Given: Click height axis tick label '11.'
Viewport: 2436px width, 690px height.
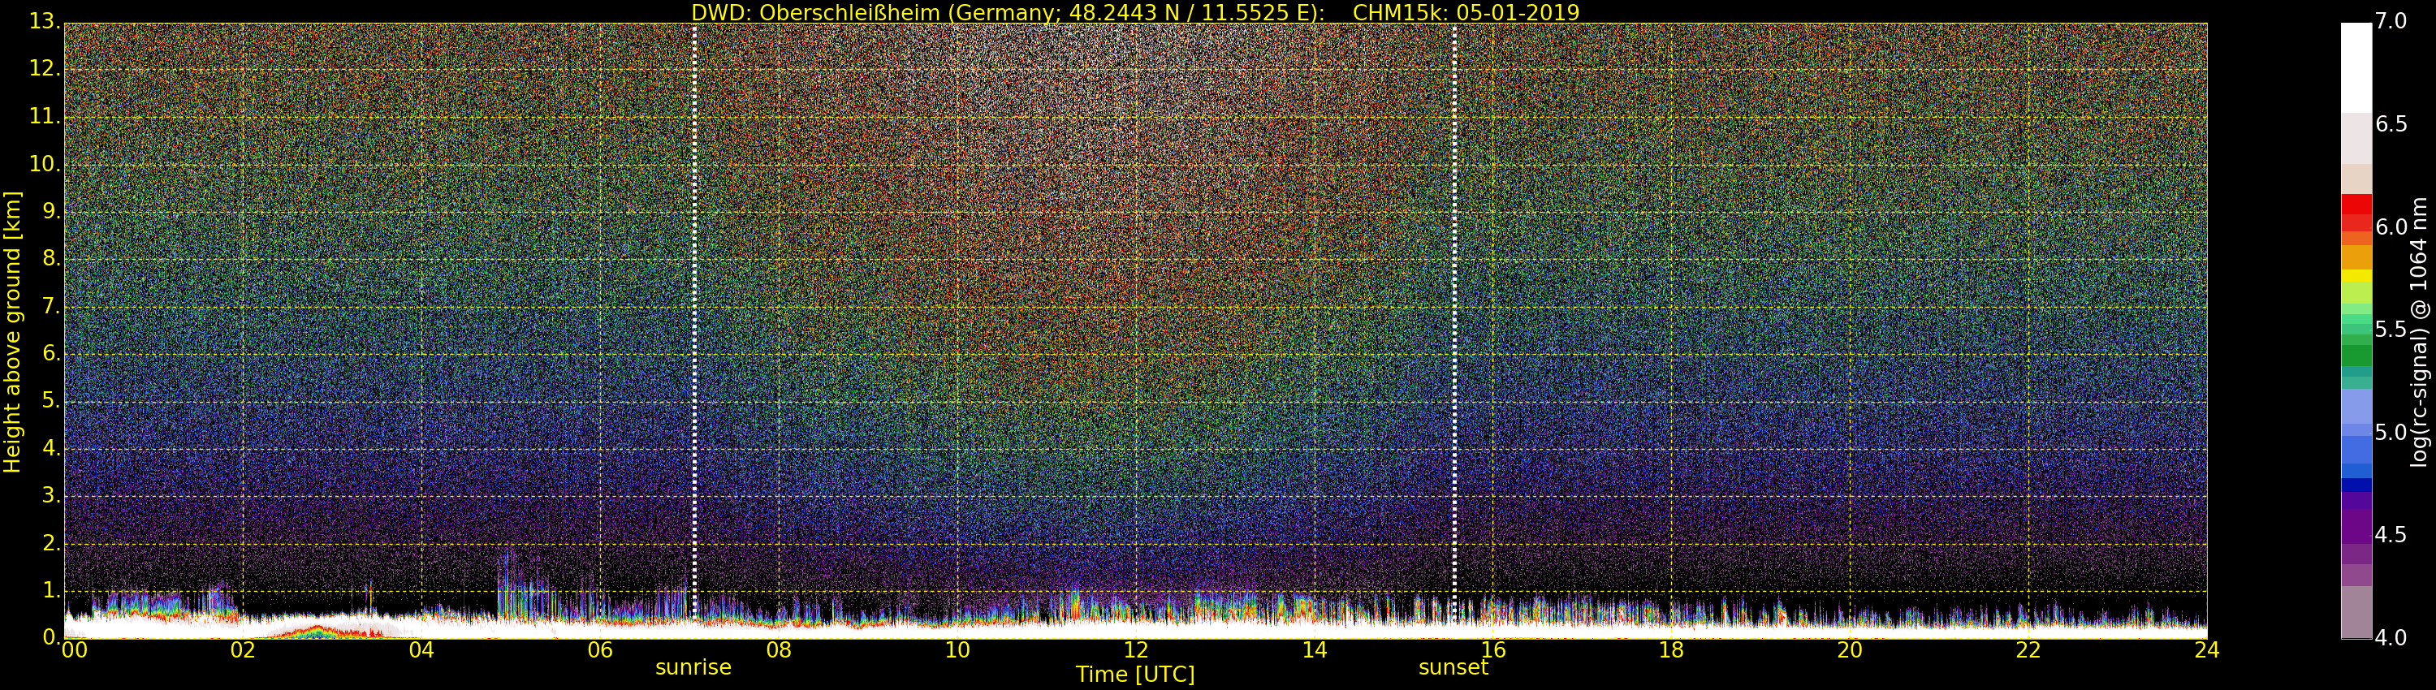Looking at the screenshot, I should click(45, 117).
